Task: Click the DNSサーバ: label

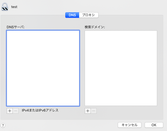Action: pyautogui.click(x=16, y=27)
